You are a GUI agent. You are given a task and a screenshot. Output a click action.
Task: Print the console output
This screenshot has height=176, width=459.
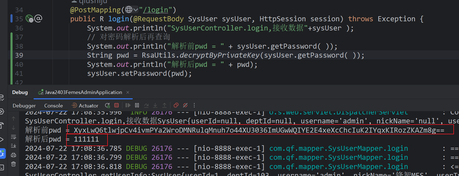pos(13,155)
